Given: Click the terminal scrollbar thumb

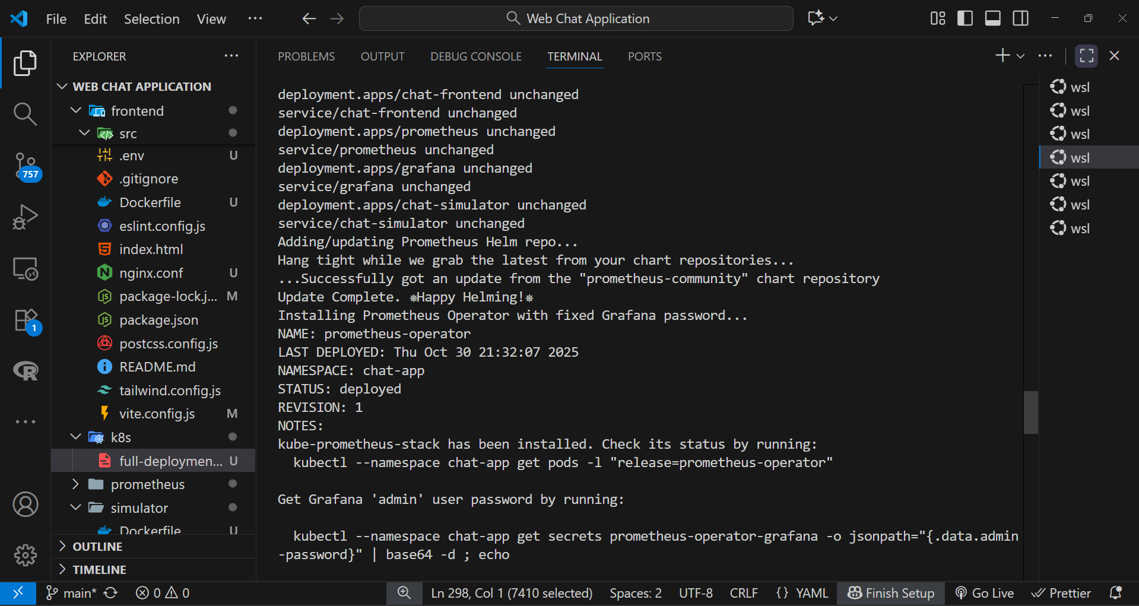Looking at the screenshot, I should point(1031,412).
